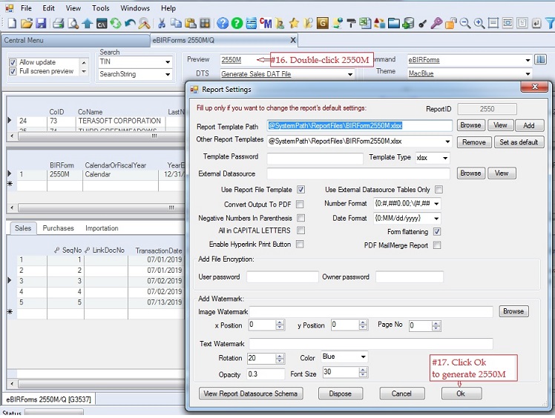
Task: Open the Template Type xlsx dropdown
Action: click(x=445, y=158)
